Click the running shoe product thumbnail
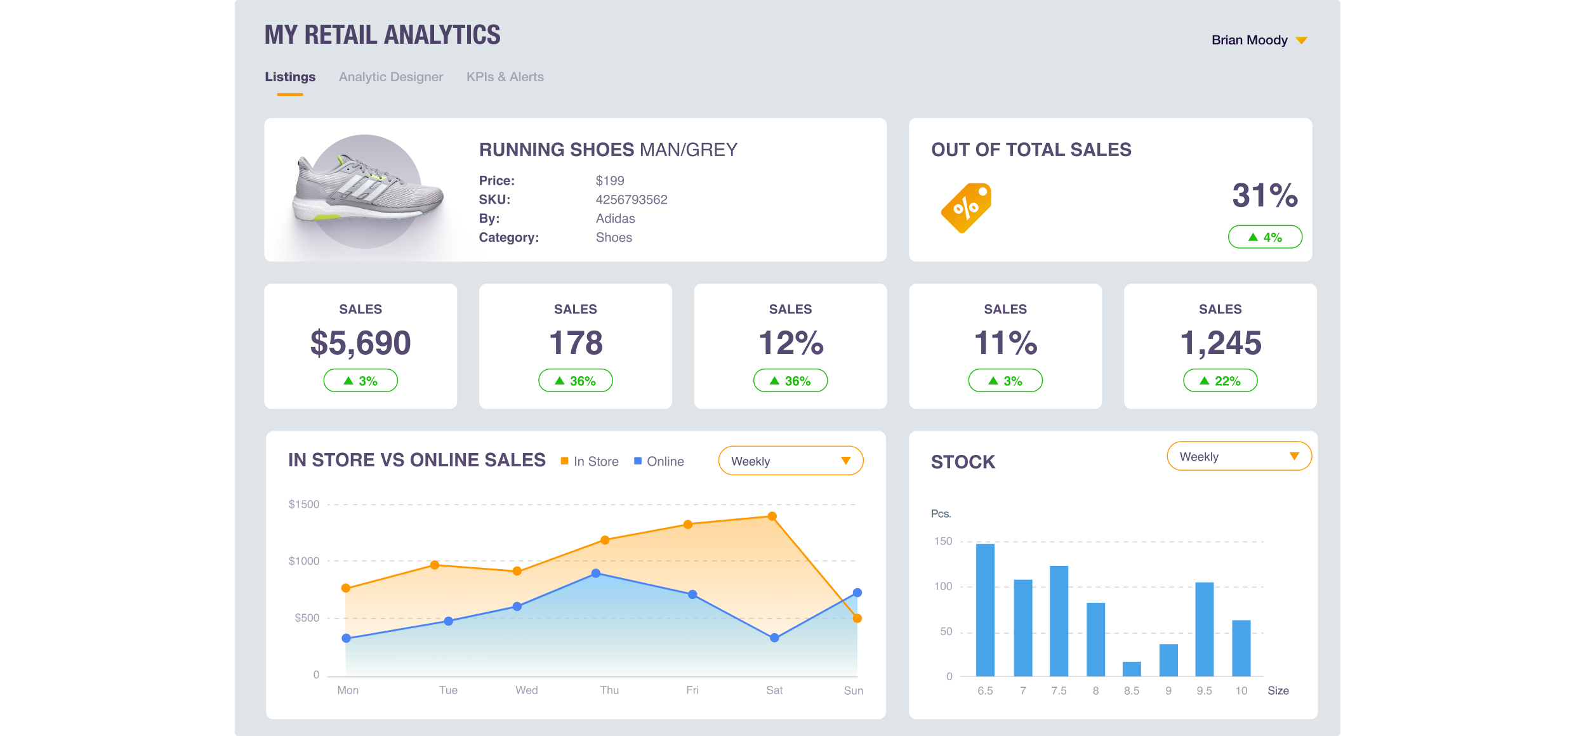Screen dimensions: 1574x736 click(x=366, y=190)
